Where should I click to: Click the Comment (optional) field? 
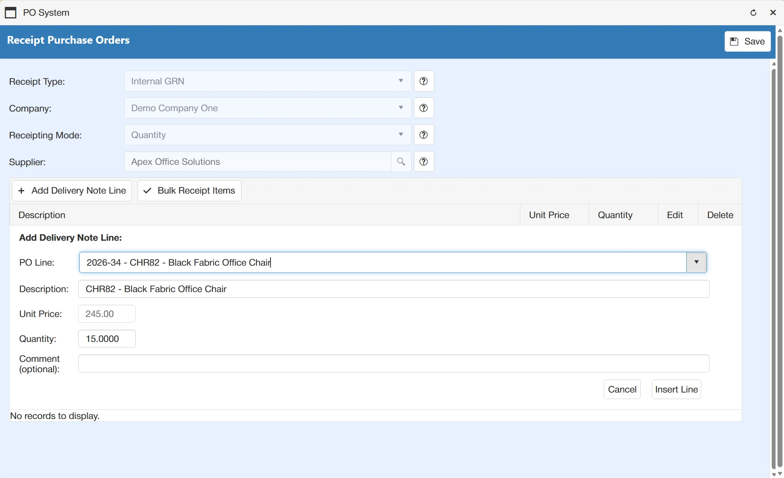pyautogui.click(x=394, y=364)
